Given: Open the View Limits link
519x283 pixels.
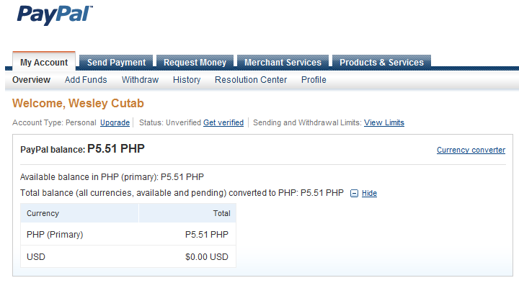Looking at the screenshot, I should [x=384, y=122].
